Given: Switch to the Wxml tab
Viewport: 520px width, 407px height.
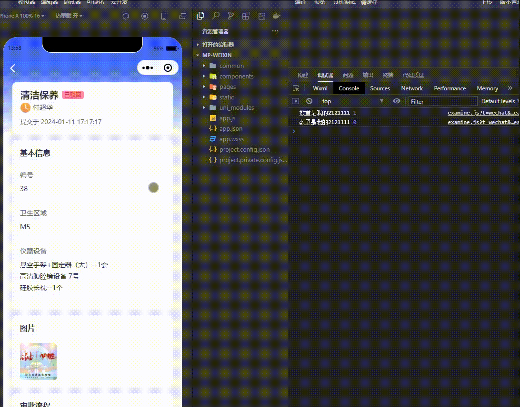Looking at the screenshot, I should [320, 88].
